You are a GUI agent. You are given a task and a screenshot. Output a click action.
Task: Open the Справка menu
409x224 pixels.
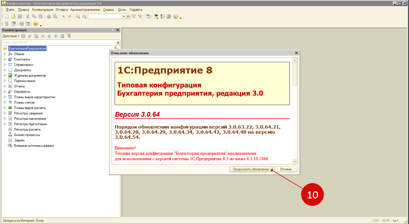click(x=136, y=10)
